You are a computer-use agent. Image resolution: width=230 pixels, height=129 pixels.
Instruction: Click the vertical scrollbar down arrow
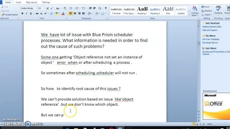pos(198,111)
